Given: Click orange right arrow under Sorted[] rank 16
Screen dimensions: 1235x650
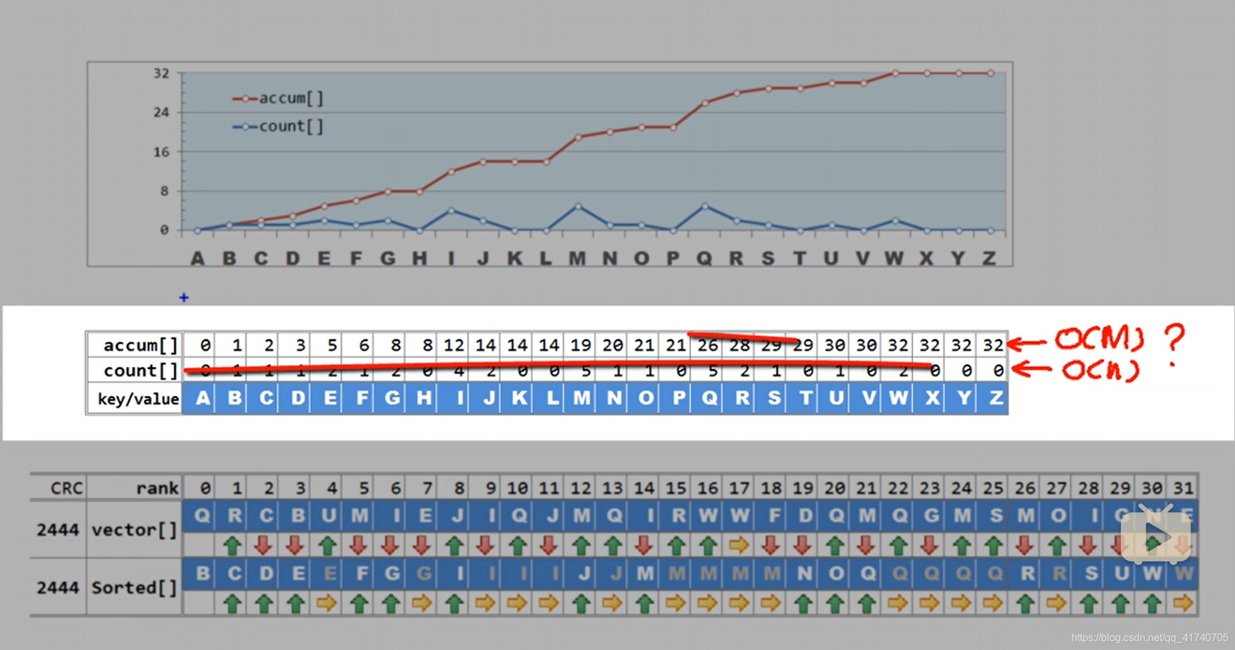Looking at the screenshot, I should click(x=707, y=604).
